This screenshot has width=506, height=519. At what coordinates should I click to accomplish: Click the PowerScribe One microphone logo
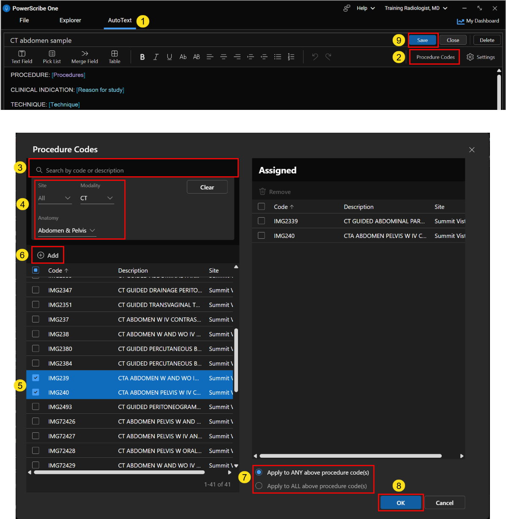(6, 8)
